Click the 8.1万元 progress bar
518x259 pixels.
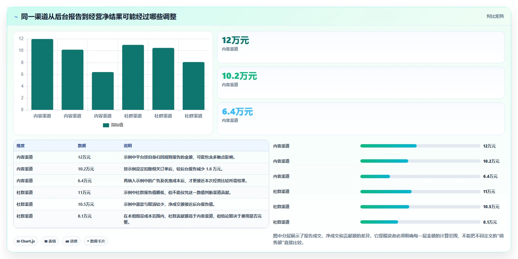pos(420,222)
